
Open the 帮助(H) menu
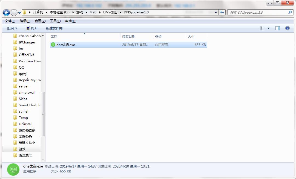[71, 21]
